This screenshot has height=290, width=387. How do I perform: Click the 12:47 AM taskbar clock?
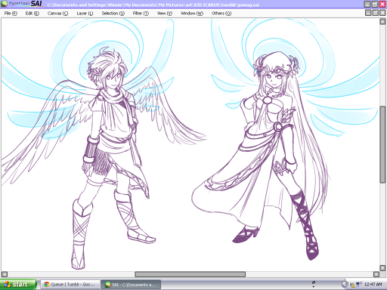373,285
